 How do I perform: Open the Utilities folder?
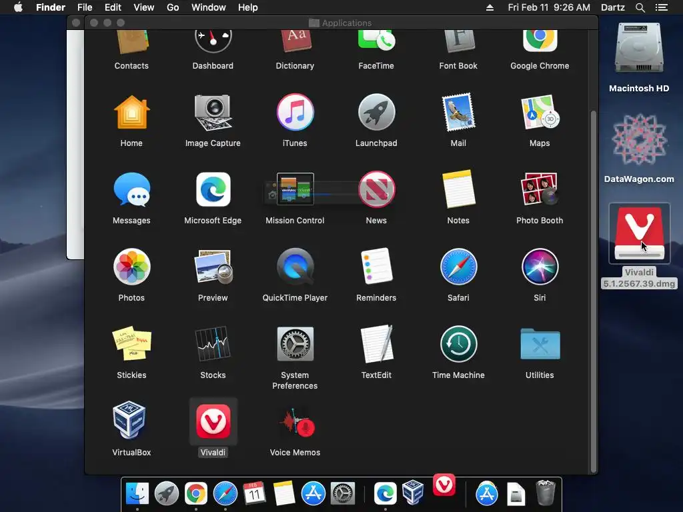[x=540, y=344]
